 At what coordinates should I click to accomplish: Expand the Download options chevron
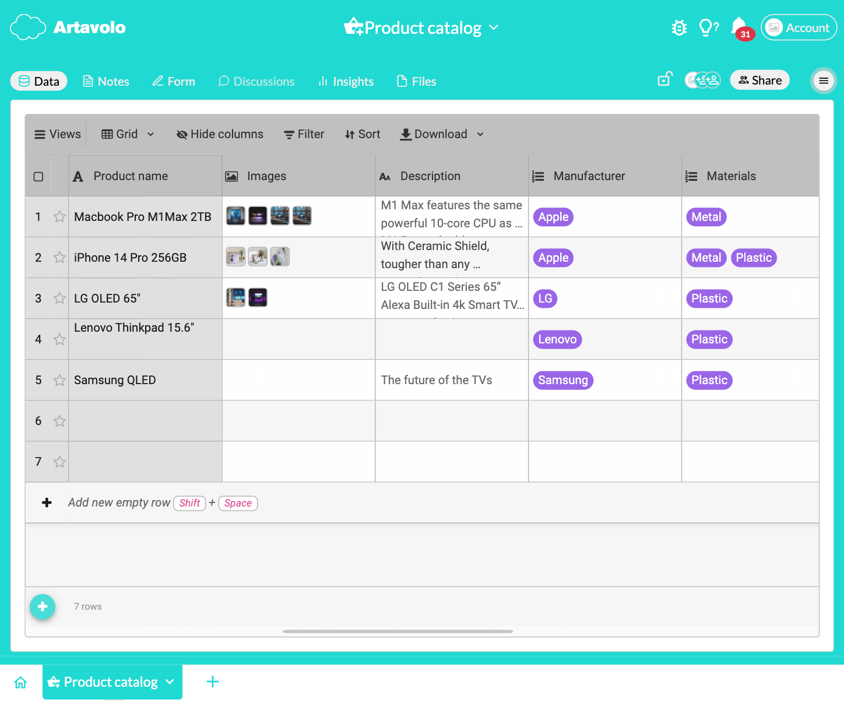click(x=480, y=134)
